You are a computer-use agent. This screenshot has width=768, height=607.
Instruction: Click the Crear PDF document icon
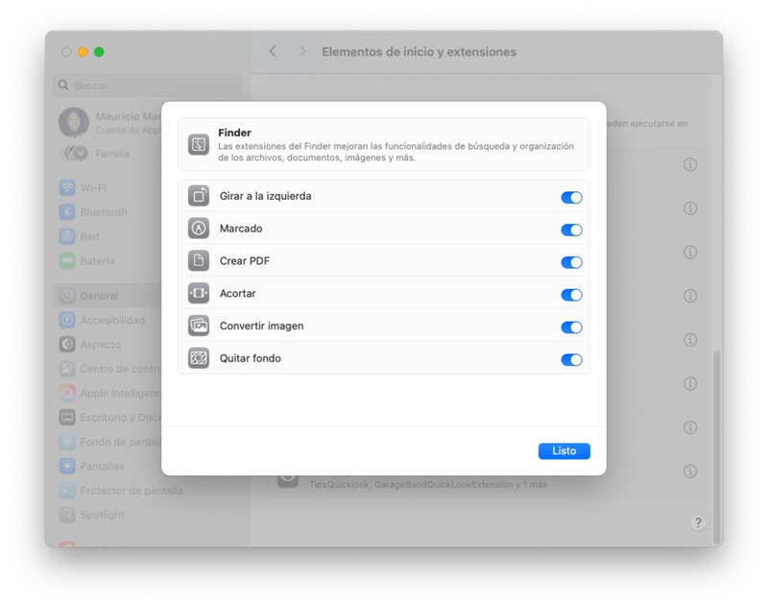pyautogui.click(x=199, y=260)
